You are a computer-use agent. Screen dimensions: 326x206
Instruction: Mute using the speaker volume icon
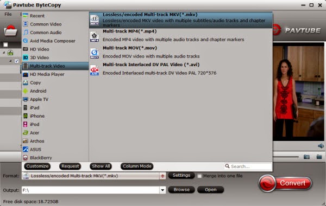(321, 146)
